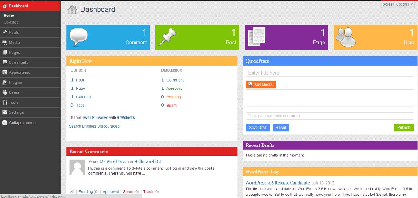Open the Tags link under Content
Viewport: 418px width, 198px height.
tap(80, 105)
